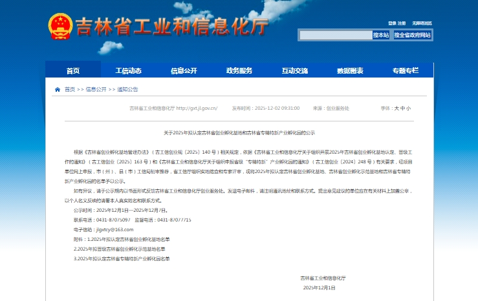Viewport: 478px width, 301px height.
Task: Click the 登录 link
Action: [x=392, y=23]
